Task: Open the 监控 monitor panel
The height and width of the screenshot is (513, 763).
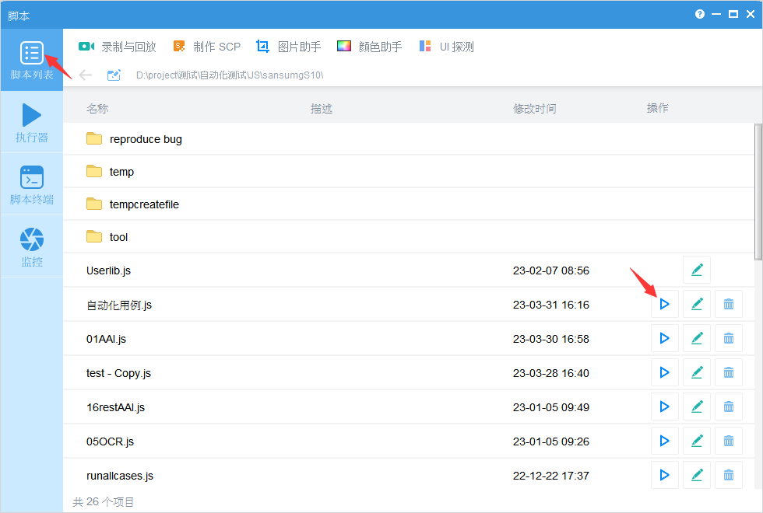Action: pos(32,247)
